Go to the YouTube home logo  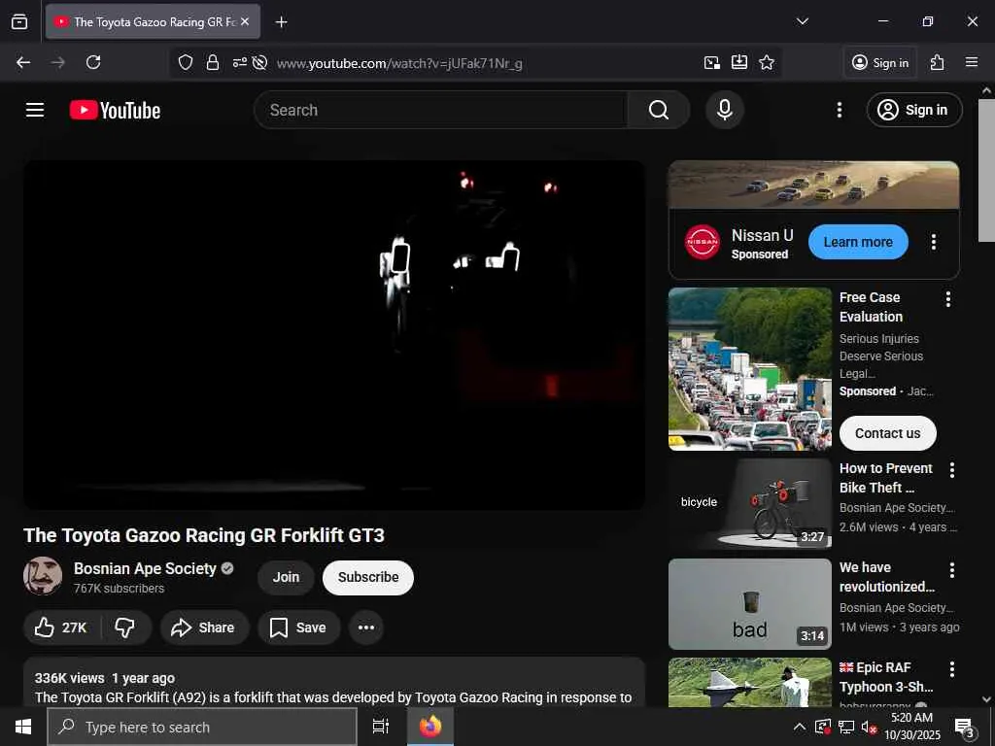(115, 111)
